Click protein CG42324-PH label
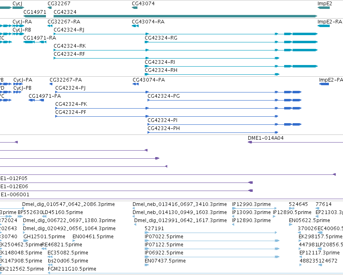The height and width of the screenshot is (275, 343). (x=164, y=128)
